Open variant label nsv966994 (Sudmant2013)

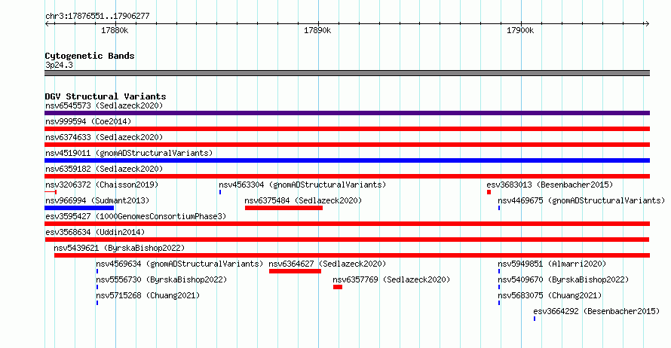tap(97, 200)
